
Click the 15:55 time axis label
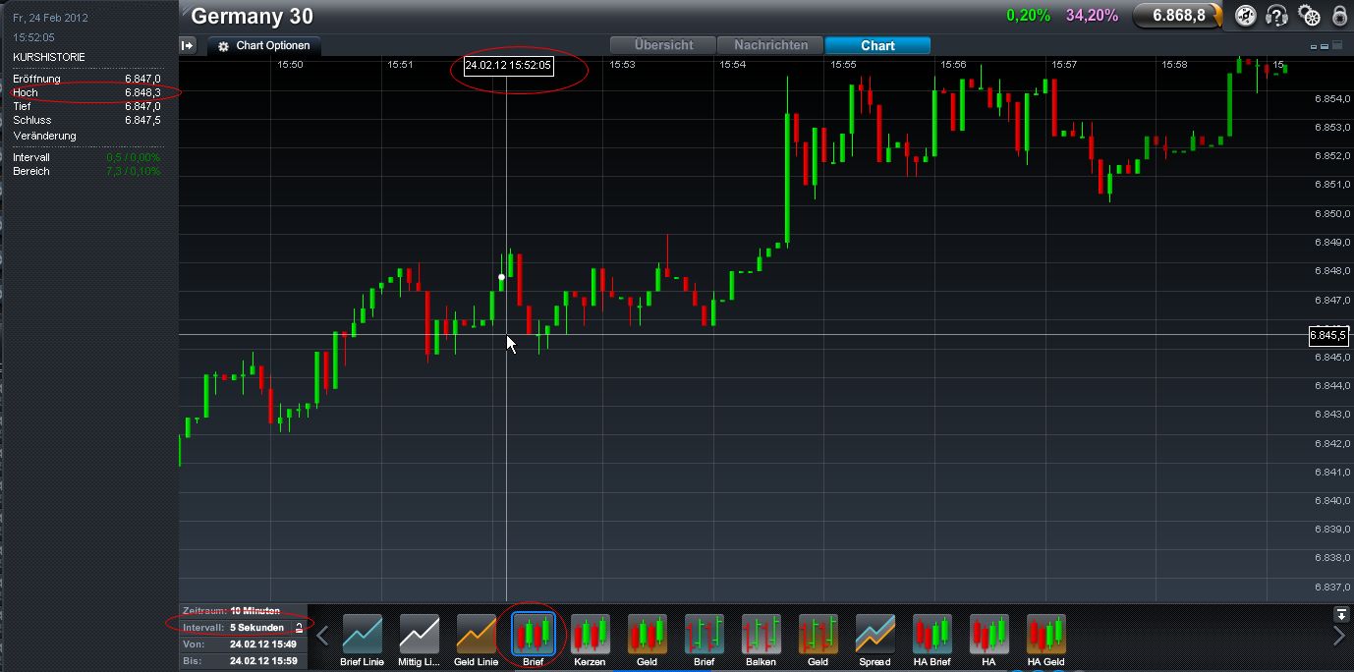click(843, 65)
